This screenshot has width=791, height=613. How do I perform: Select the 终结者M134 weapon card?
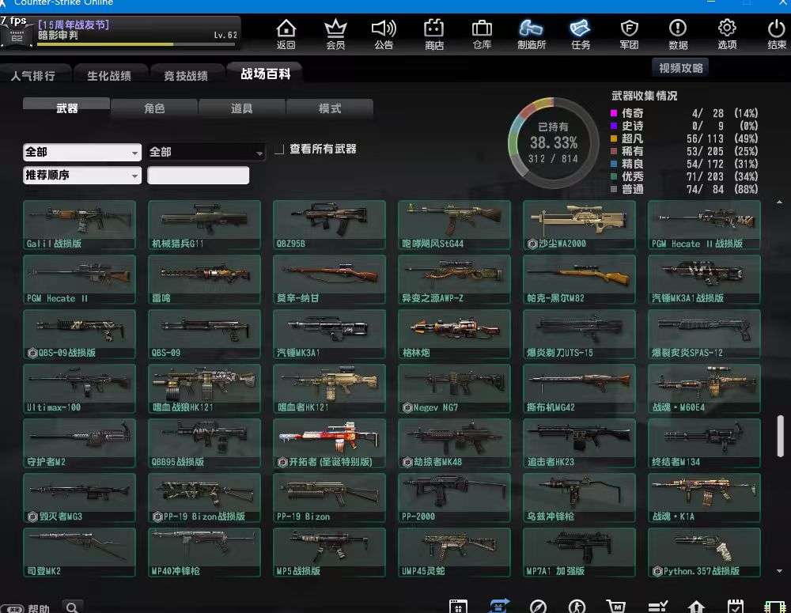704,443
